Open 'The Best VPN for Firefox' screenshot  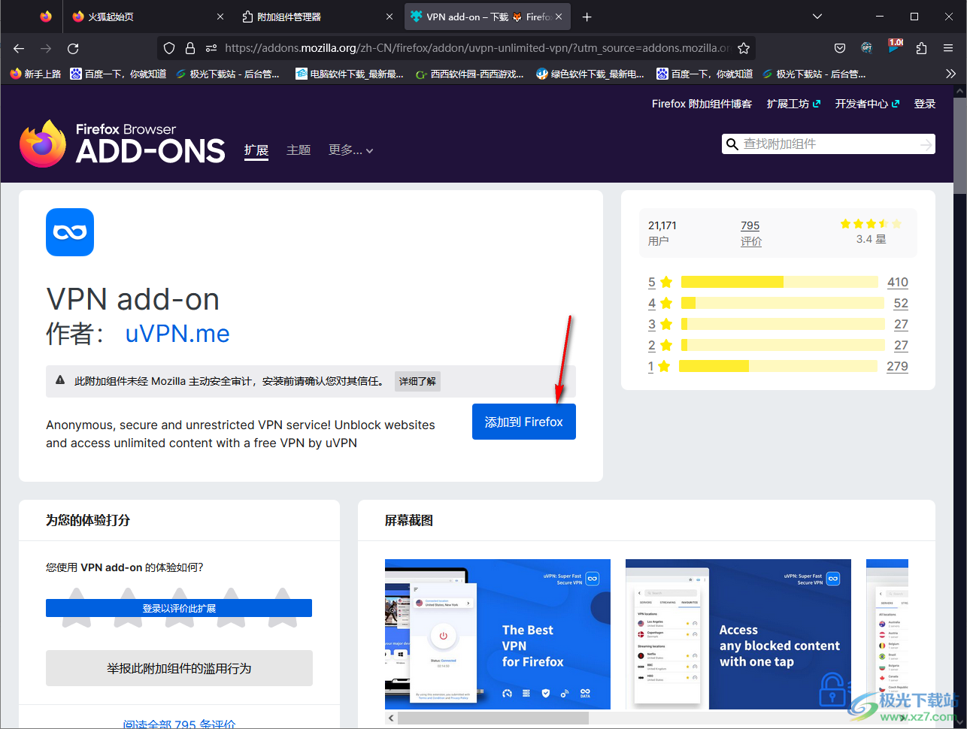(498, 634)
